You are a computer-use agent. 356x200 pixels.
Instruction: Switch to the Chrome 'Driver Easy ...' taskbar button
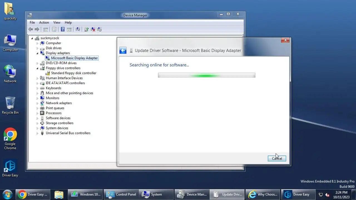pyautogui.click(x=33, y=194)
